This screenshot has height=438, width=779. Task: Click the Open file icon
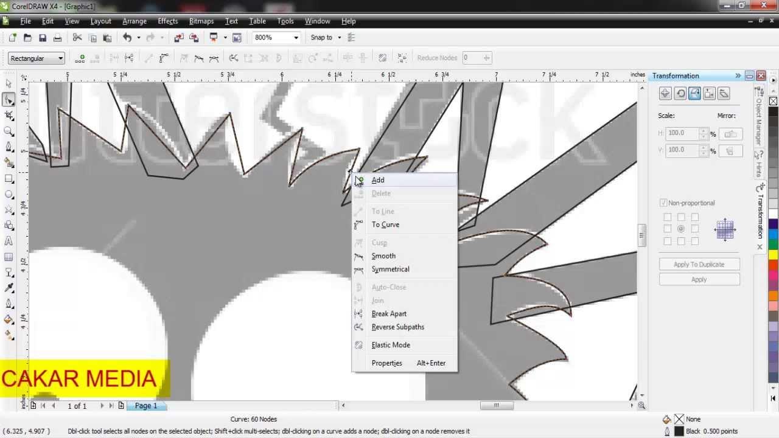pos(27,38)
